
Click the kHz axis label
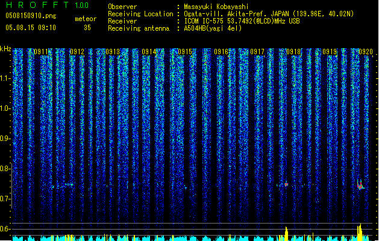tap(5, 49)
